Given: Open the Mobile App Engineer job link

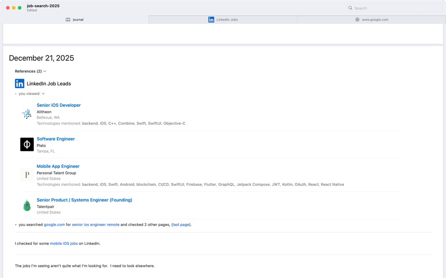Looking at the screenshot, I should click(x=58, y=166).
